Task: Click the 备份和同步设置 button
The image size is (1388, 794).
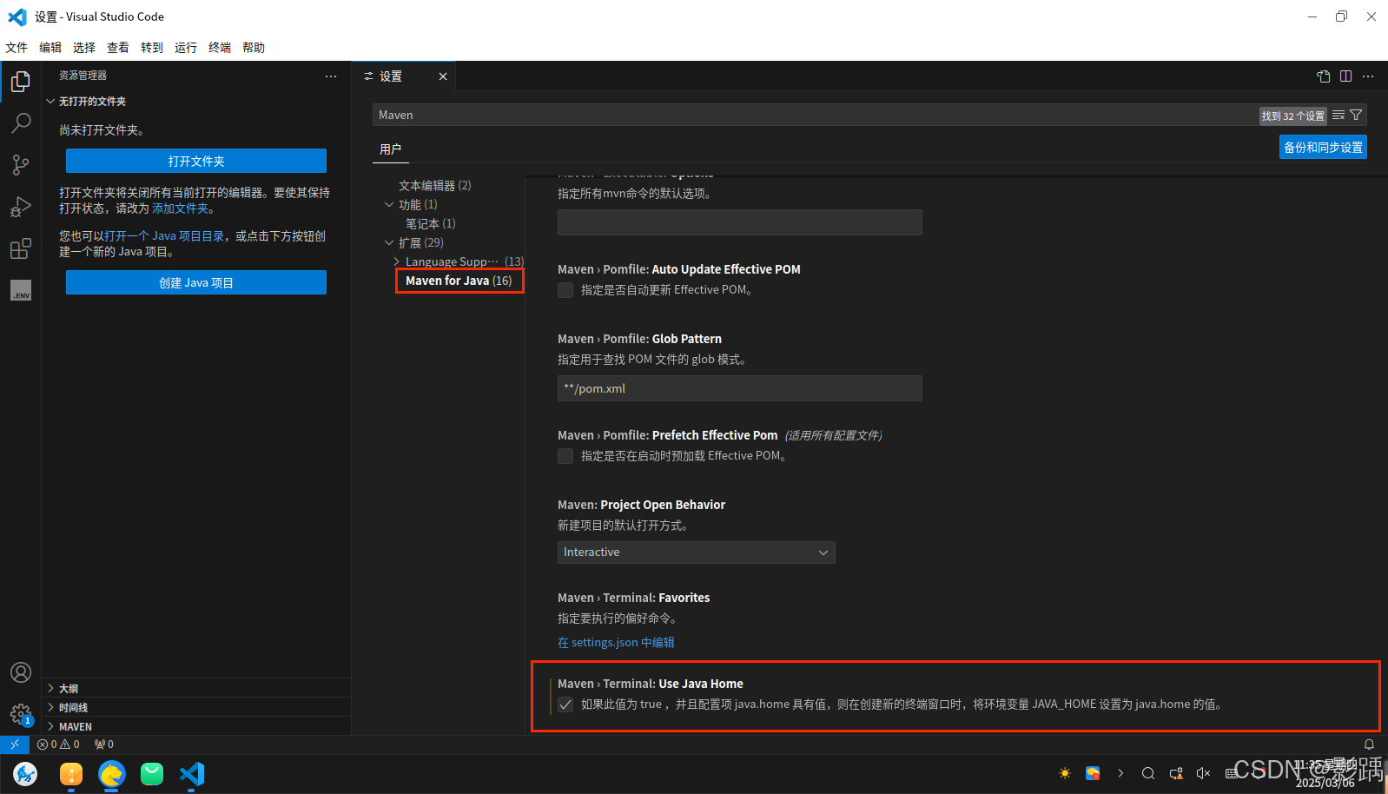Action: coord(1323,147)
